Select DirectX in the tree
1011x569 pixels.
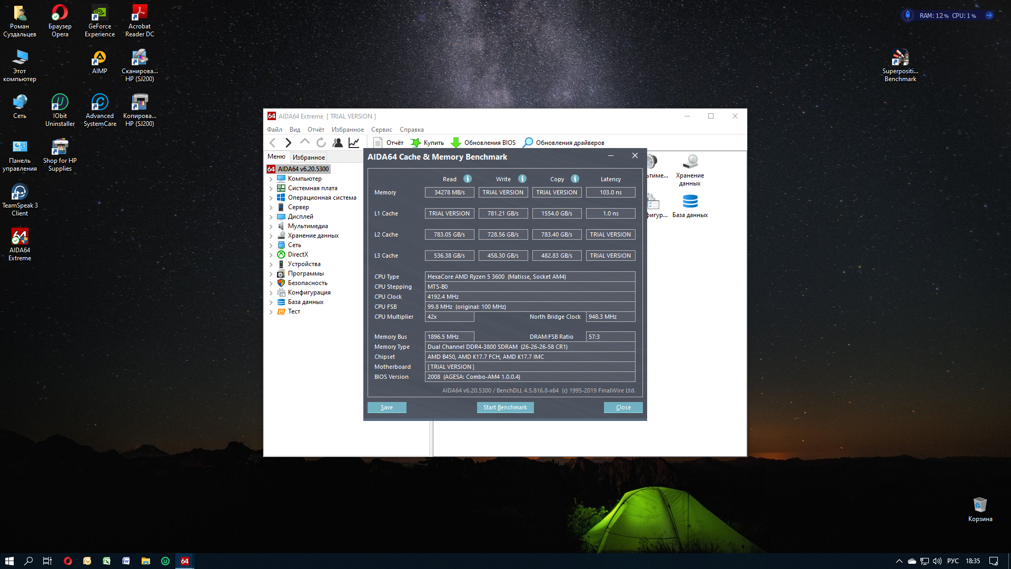298,254
